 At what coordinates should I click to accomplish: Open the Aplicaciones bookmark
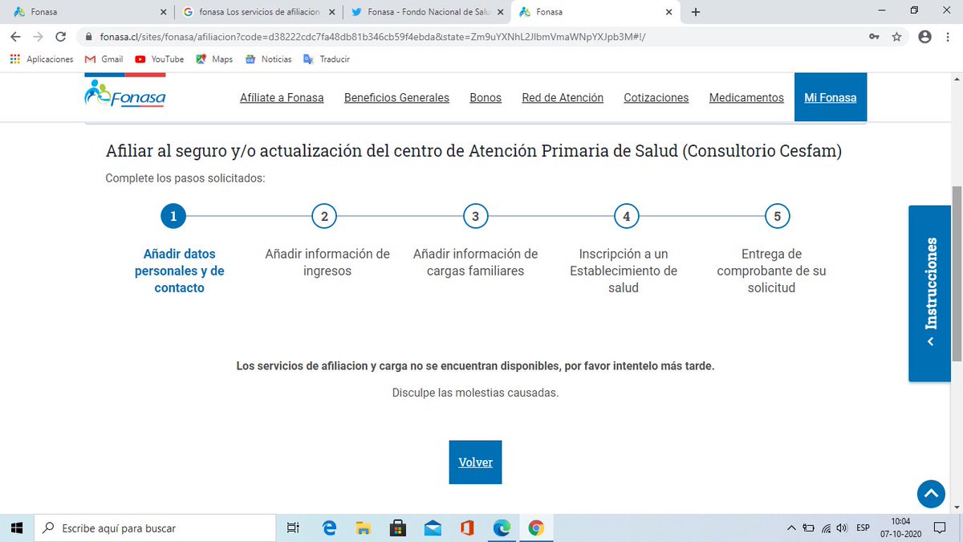pyautogui.click(x=41, y=59)
